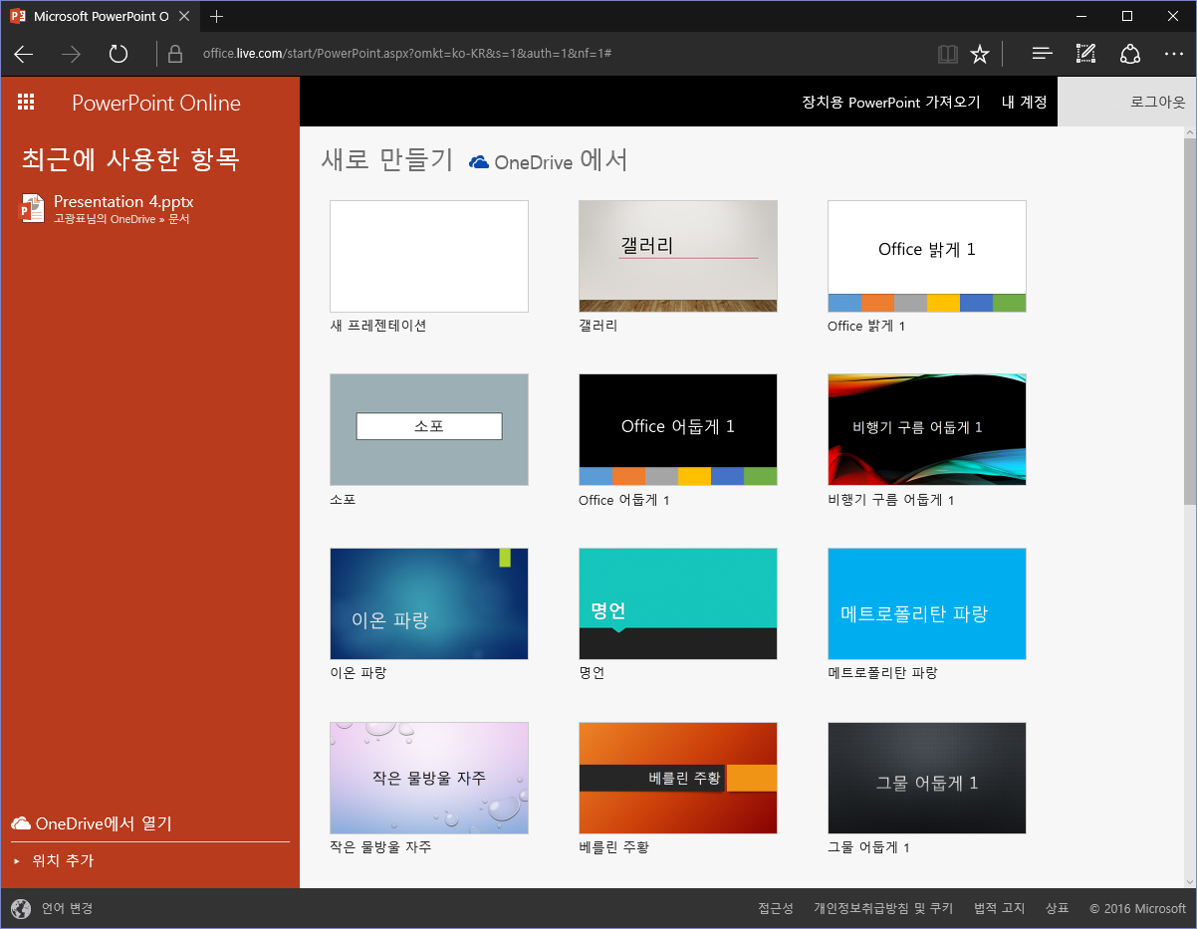Click 비행기 구름 어둡게 1 caption

click(891, 500)
